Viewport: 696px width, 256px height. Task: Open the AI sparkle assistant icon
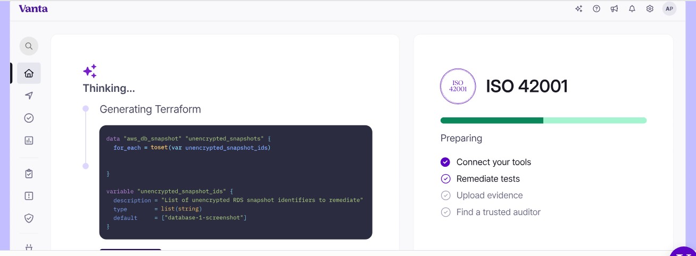click(x=579, y=8)
